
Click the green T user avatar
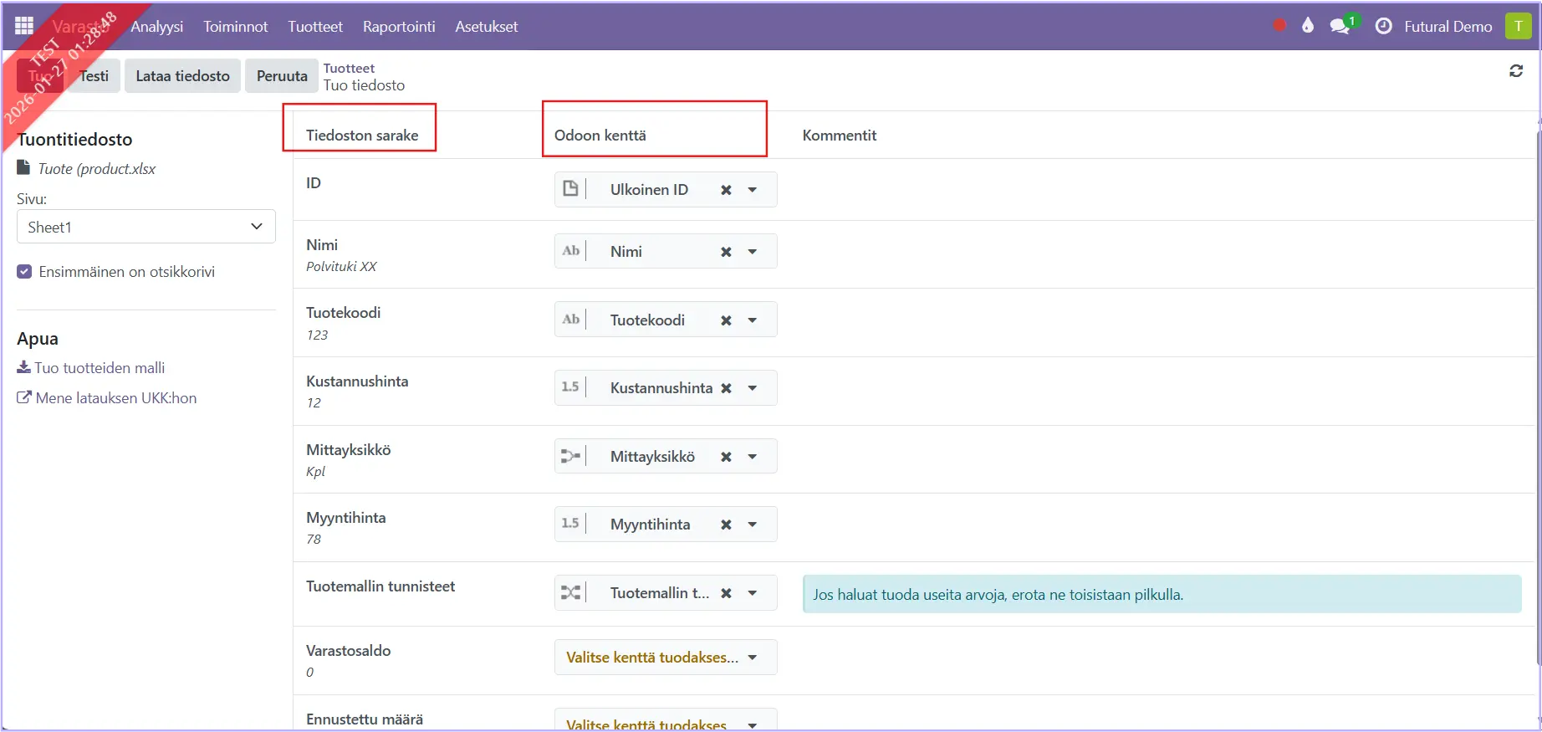tap(1518, 26)
